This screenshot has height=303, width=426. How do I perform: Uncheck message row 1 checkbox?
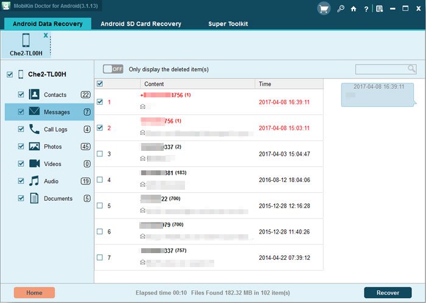click(100, 102)
